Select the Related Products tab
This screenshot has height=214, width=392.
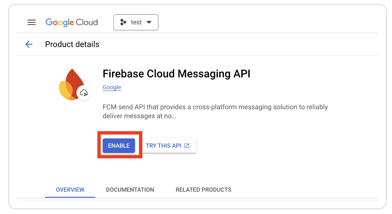point(203,190)
